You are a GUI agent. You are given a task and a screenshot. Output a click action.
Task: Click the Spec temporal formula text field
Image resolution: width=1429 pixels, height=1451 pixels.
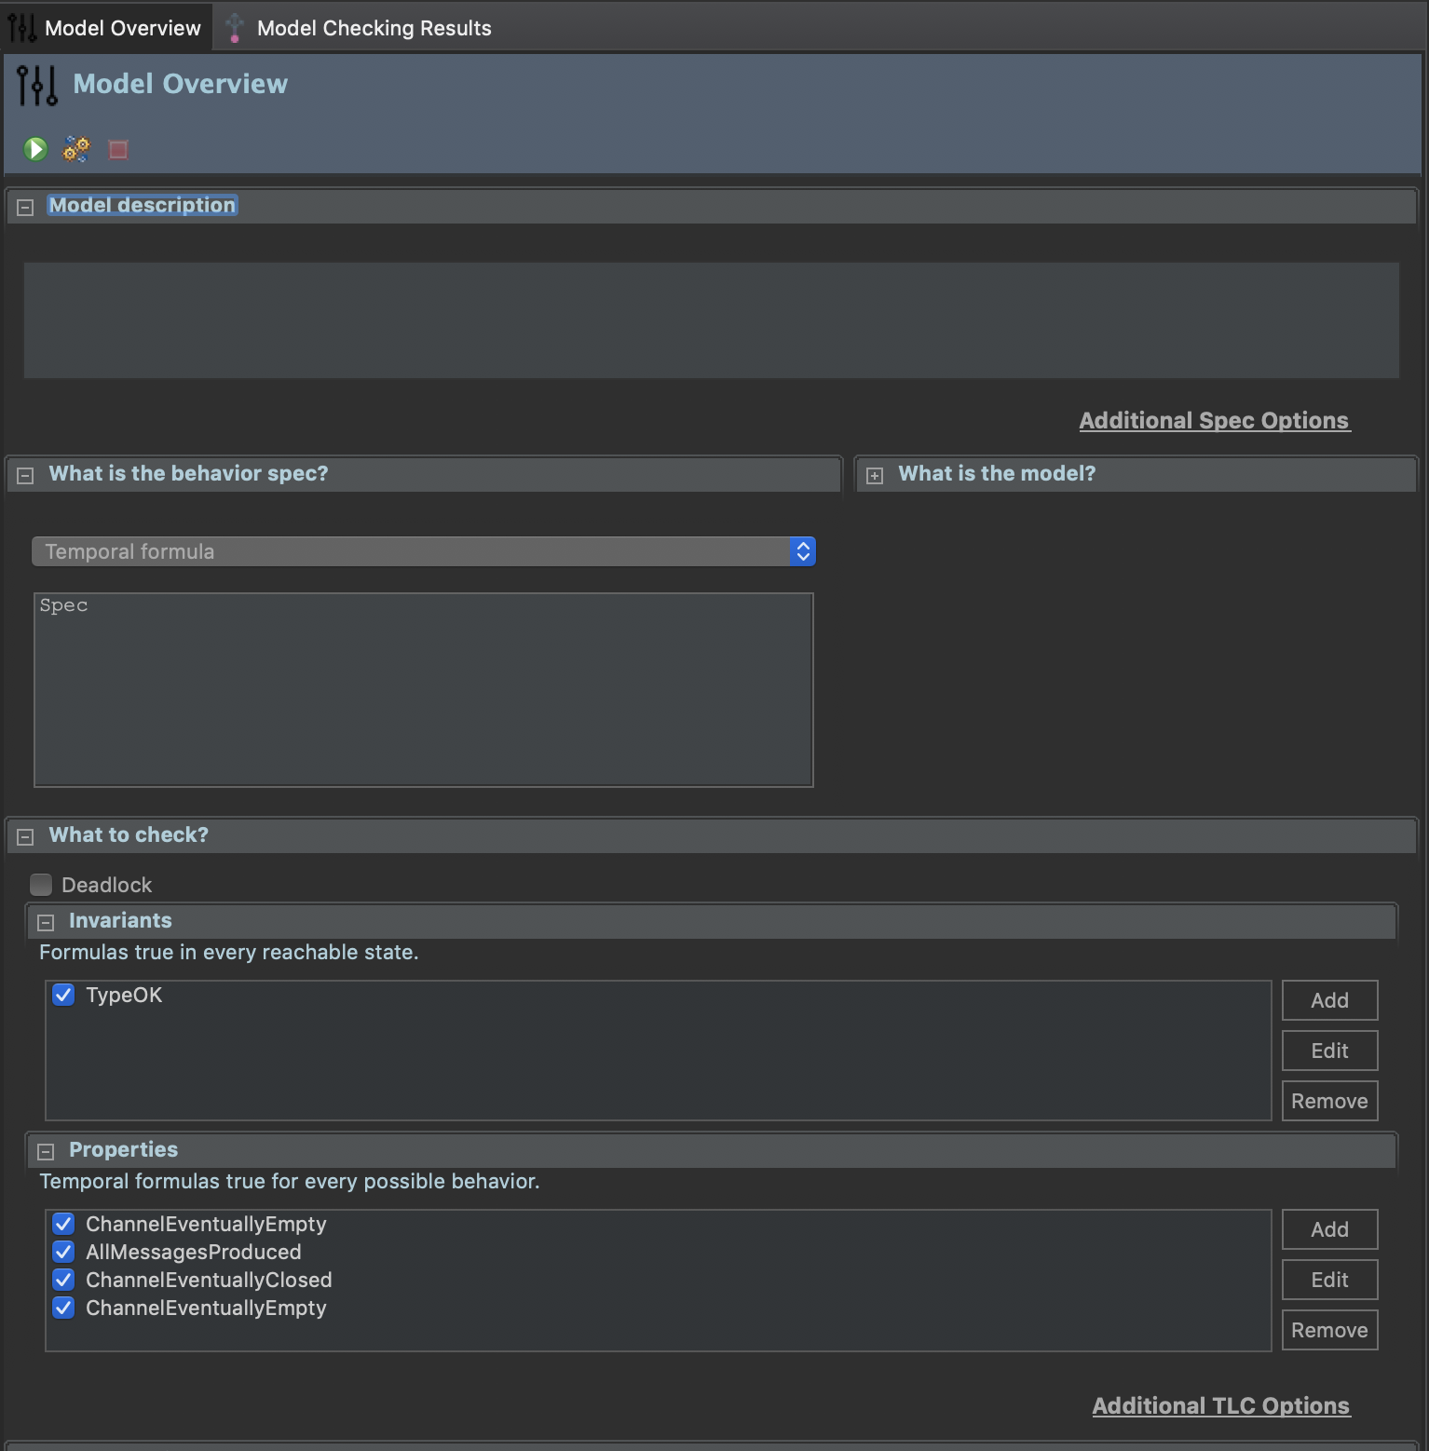point(424,689)
